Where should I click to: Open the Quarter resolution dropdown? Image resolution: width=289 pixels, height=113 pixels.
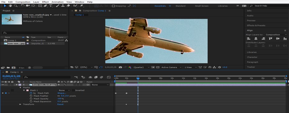141,67
